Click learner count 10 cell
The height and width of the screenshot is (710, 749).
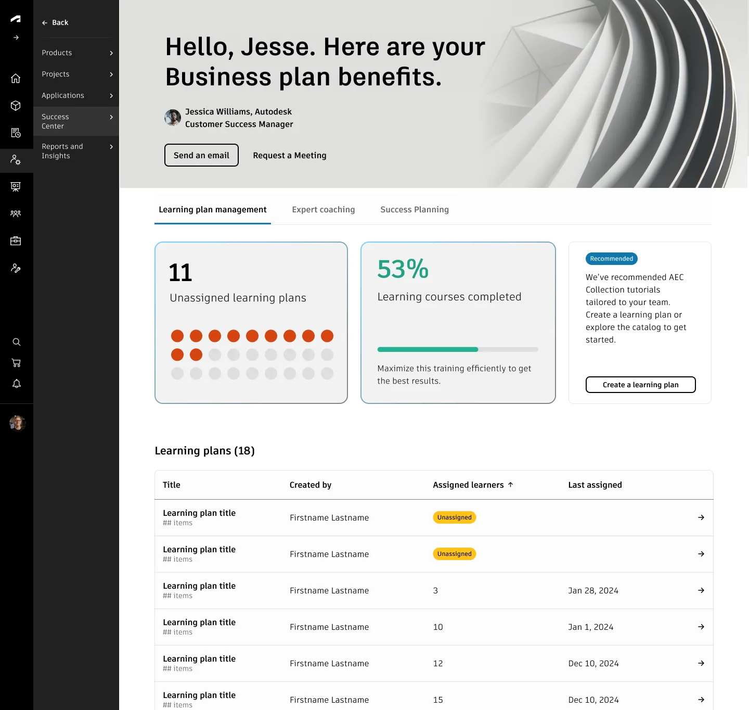pos(438,627)
